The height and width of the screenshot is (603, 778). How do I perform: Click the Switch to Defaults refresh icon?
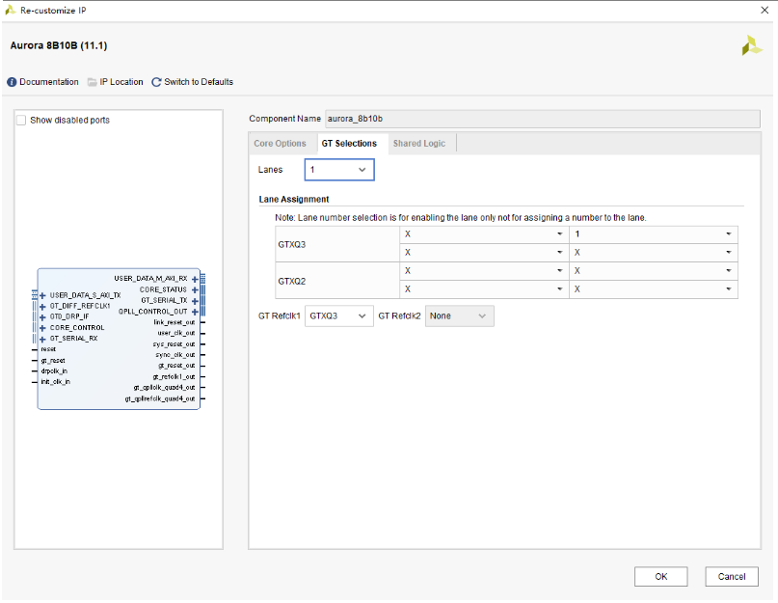point(156,82)
